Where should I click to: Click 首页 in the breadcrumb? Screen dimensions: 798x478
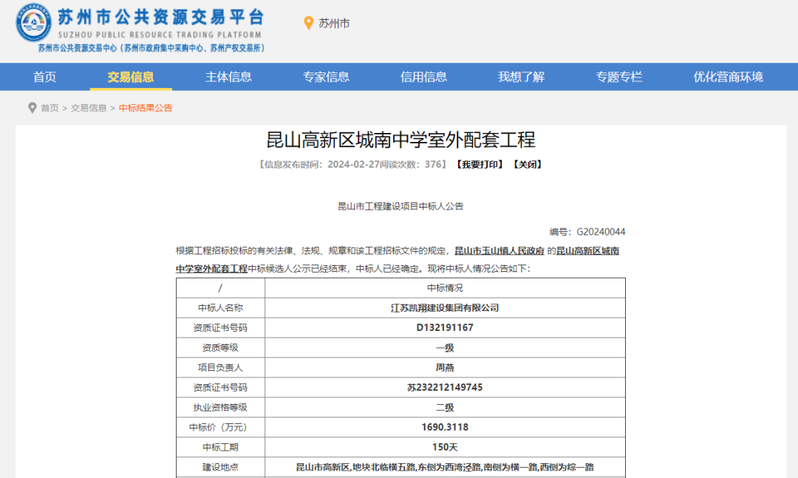tap(50, 108)
